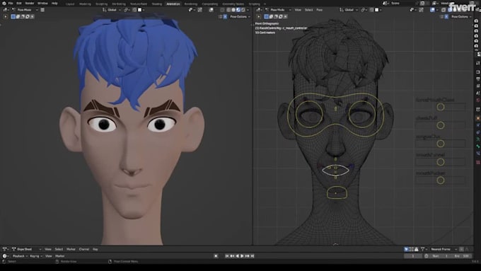Image resolution: width=481 pixels, height=271 pixels.
Task: Click the mouthPucker slider control circle
Action: [x=441, y=180]
